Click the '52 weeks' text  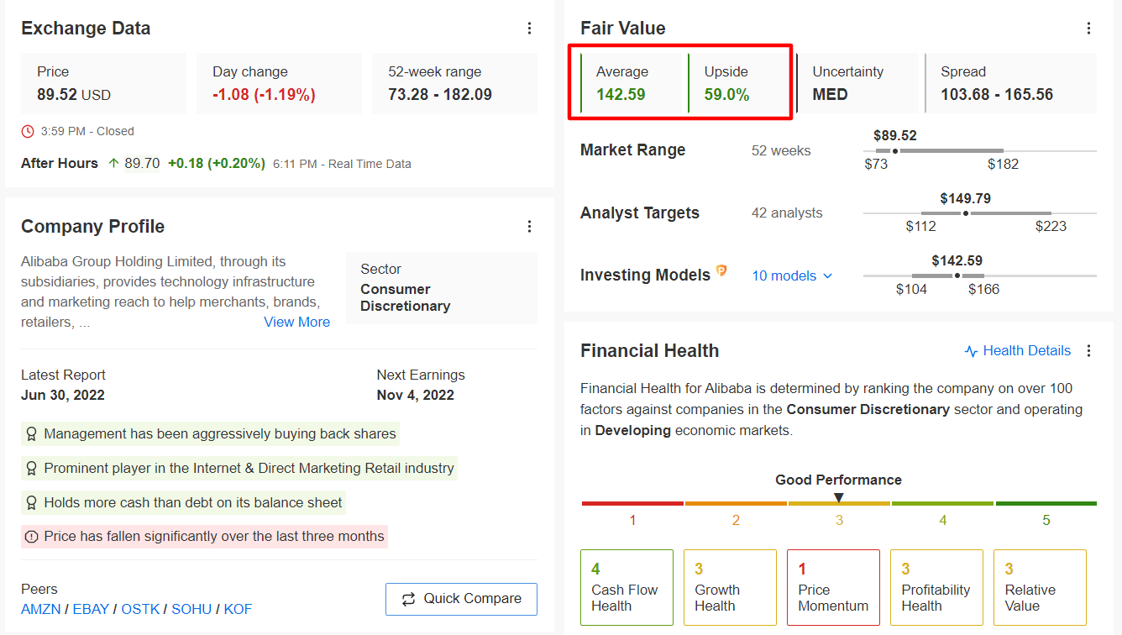(x=781, y=151)
